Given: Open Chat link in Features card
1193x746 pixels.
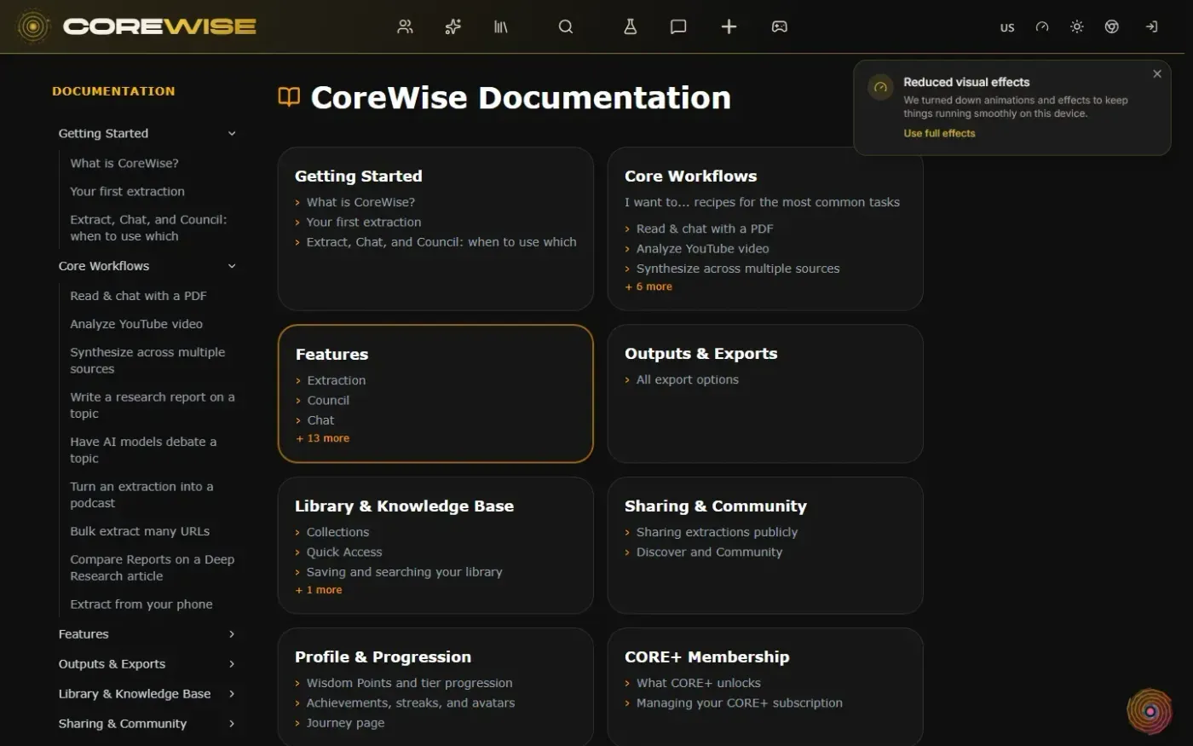Looking at the screenshot, I should click(320, 420).
